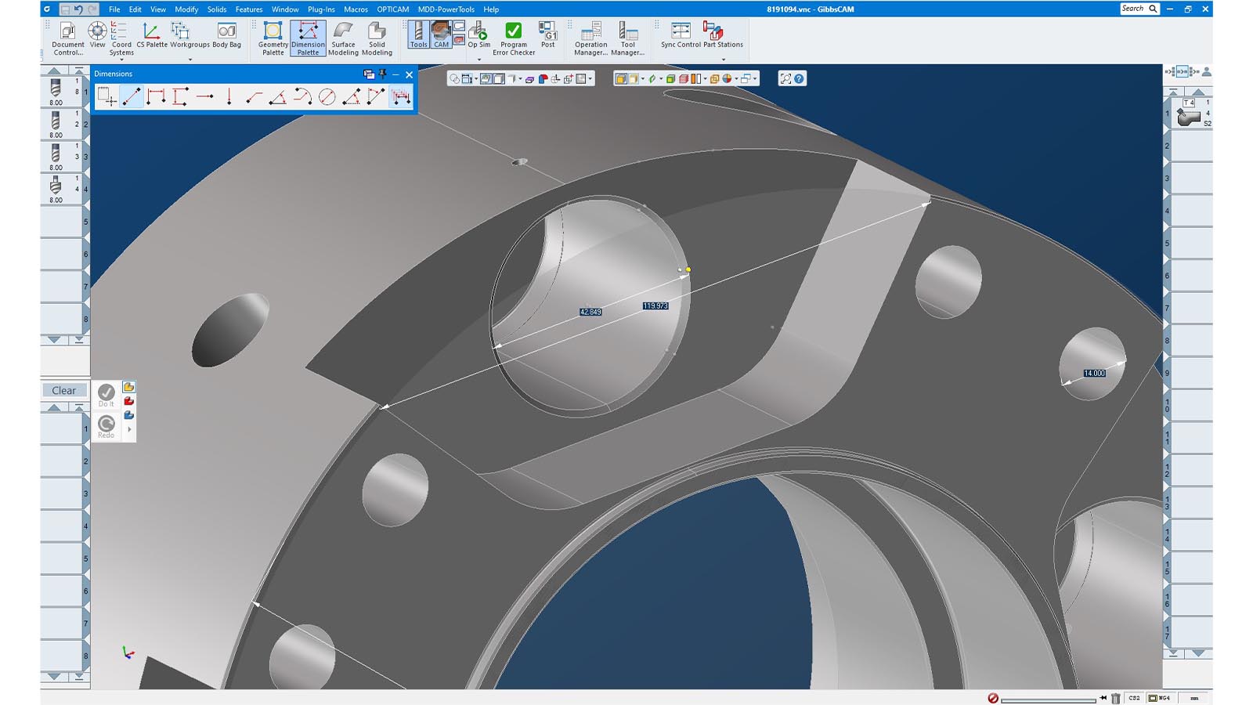Viewport: 1253px width, 705px height.
Task: Open the Modify menu
Action: click(x=186, y=9)
